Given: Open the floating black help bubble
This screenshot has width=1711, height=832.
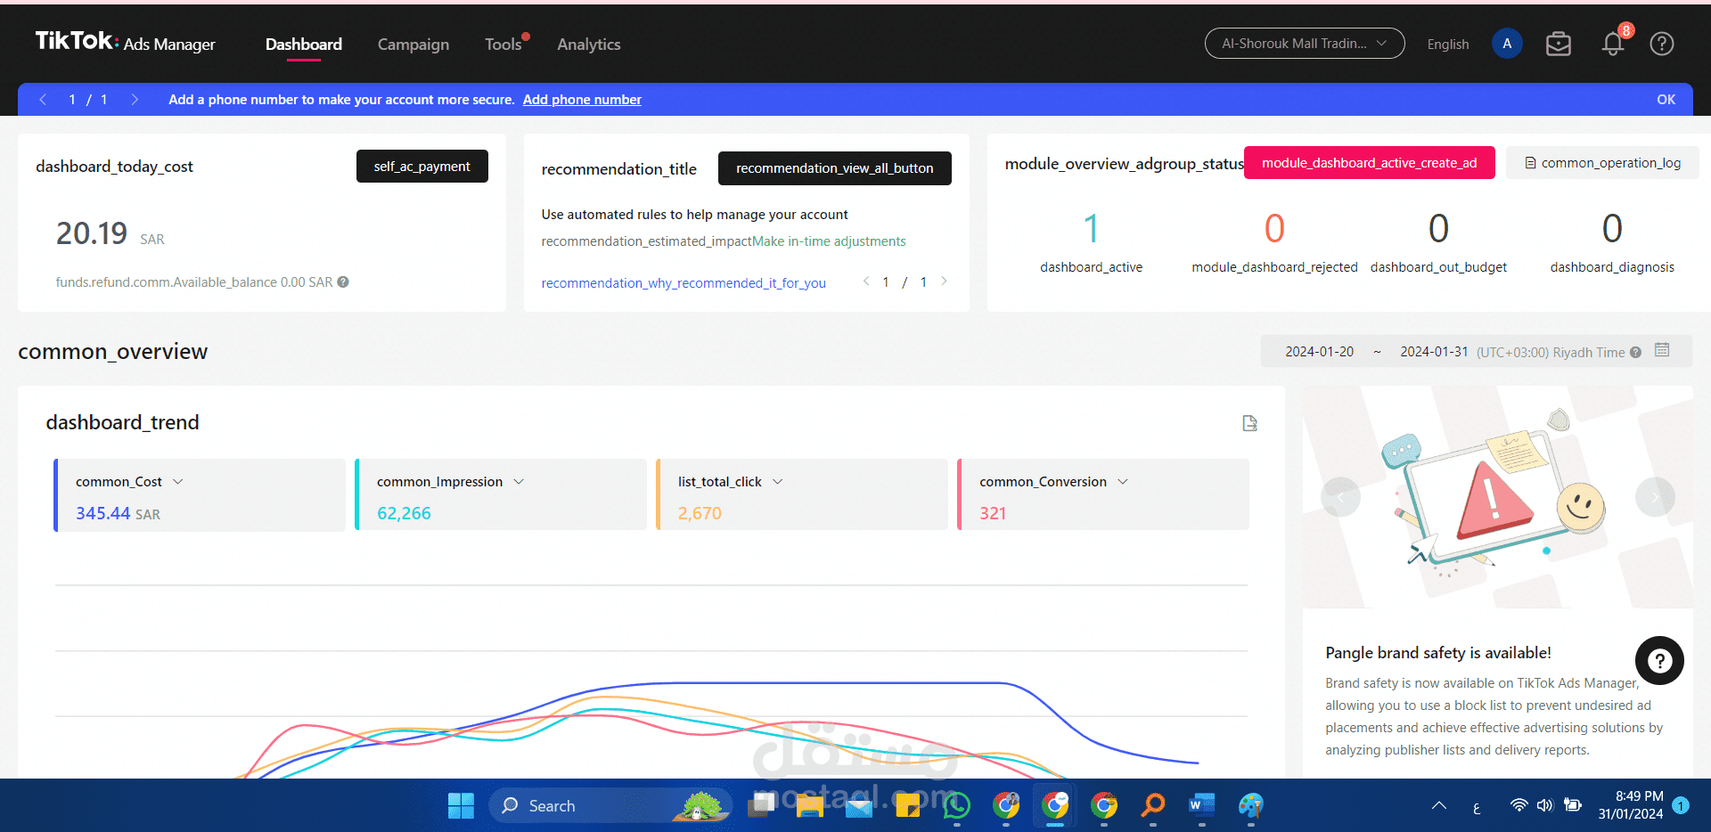Looking at the screenshot, I should [1659, 660].
